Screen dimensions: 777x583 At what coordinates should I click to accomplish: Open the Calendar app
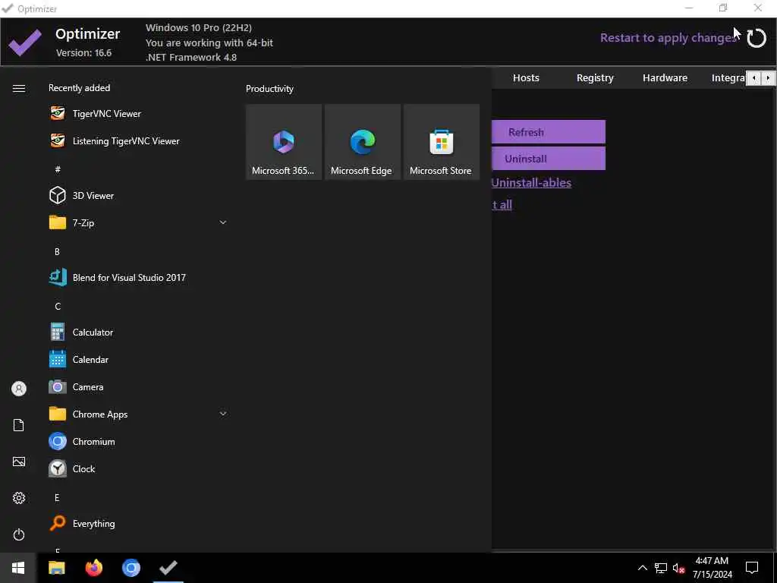(138, 359)
